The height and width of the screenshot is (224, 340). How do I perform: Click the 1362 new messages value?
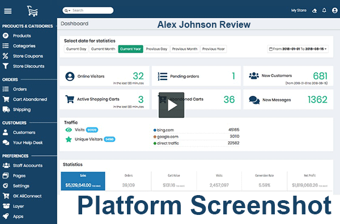coord(317,100)
